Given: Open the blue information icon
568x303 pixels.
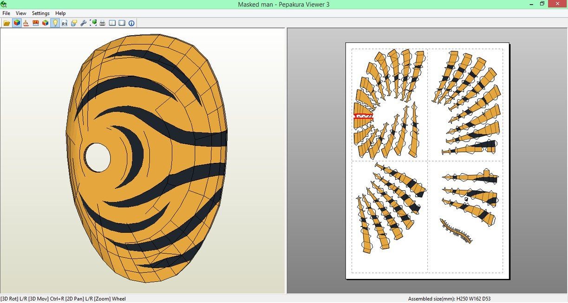Looking at the screenshot, I should click(x=131, y=23).
